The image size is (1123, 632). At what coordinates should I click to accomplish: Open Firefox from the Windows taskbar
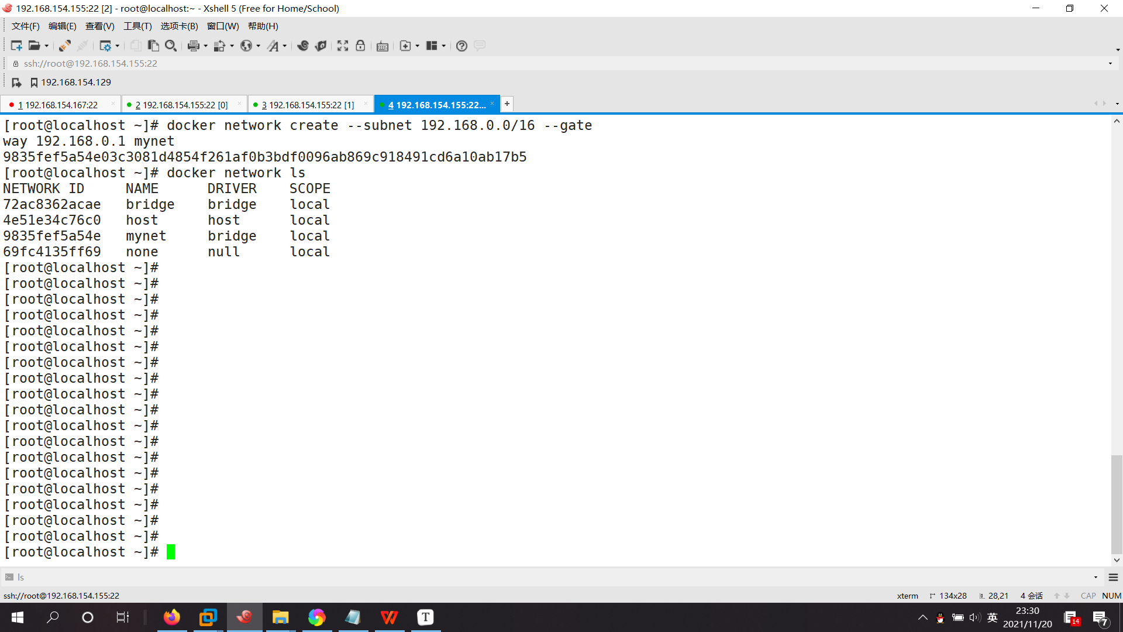172,617
